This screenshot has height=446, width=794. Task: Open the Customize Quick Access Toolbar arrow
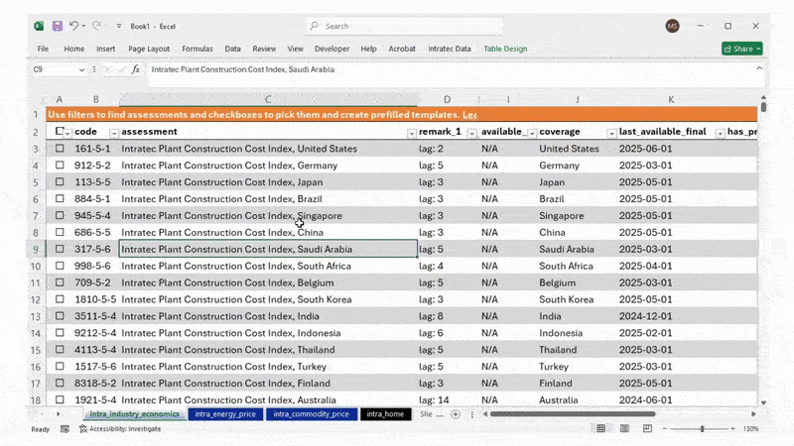pyautogui.click(x=119, y=26)
